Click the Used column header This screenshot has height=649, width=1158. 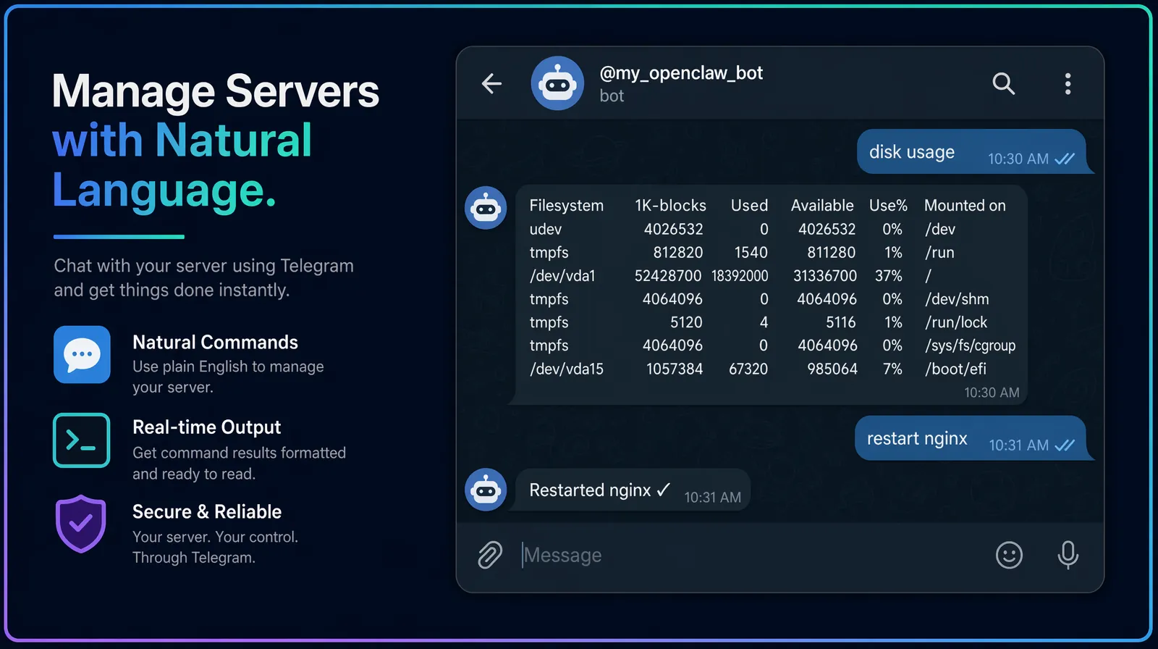[749, 206]
